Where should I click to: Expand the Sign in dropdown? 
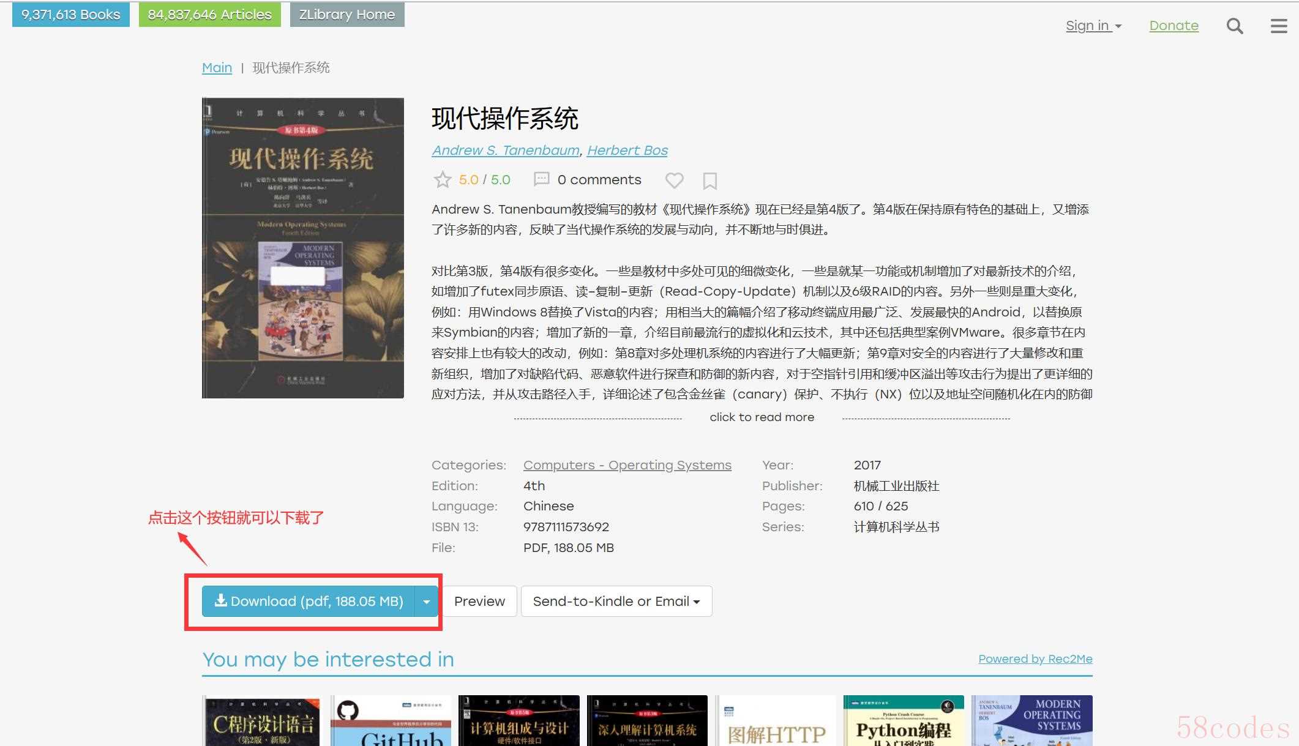(x=1093, y=26)
